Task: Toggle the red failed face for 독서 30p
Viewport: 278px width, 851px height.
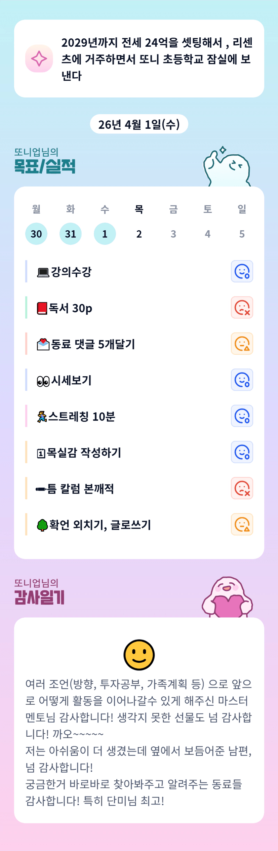Action: coord(242,307)
